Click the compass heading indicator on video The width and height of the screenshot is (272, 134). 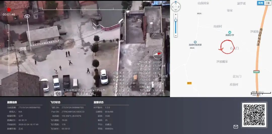(158, 54)
